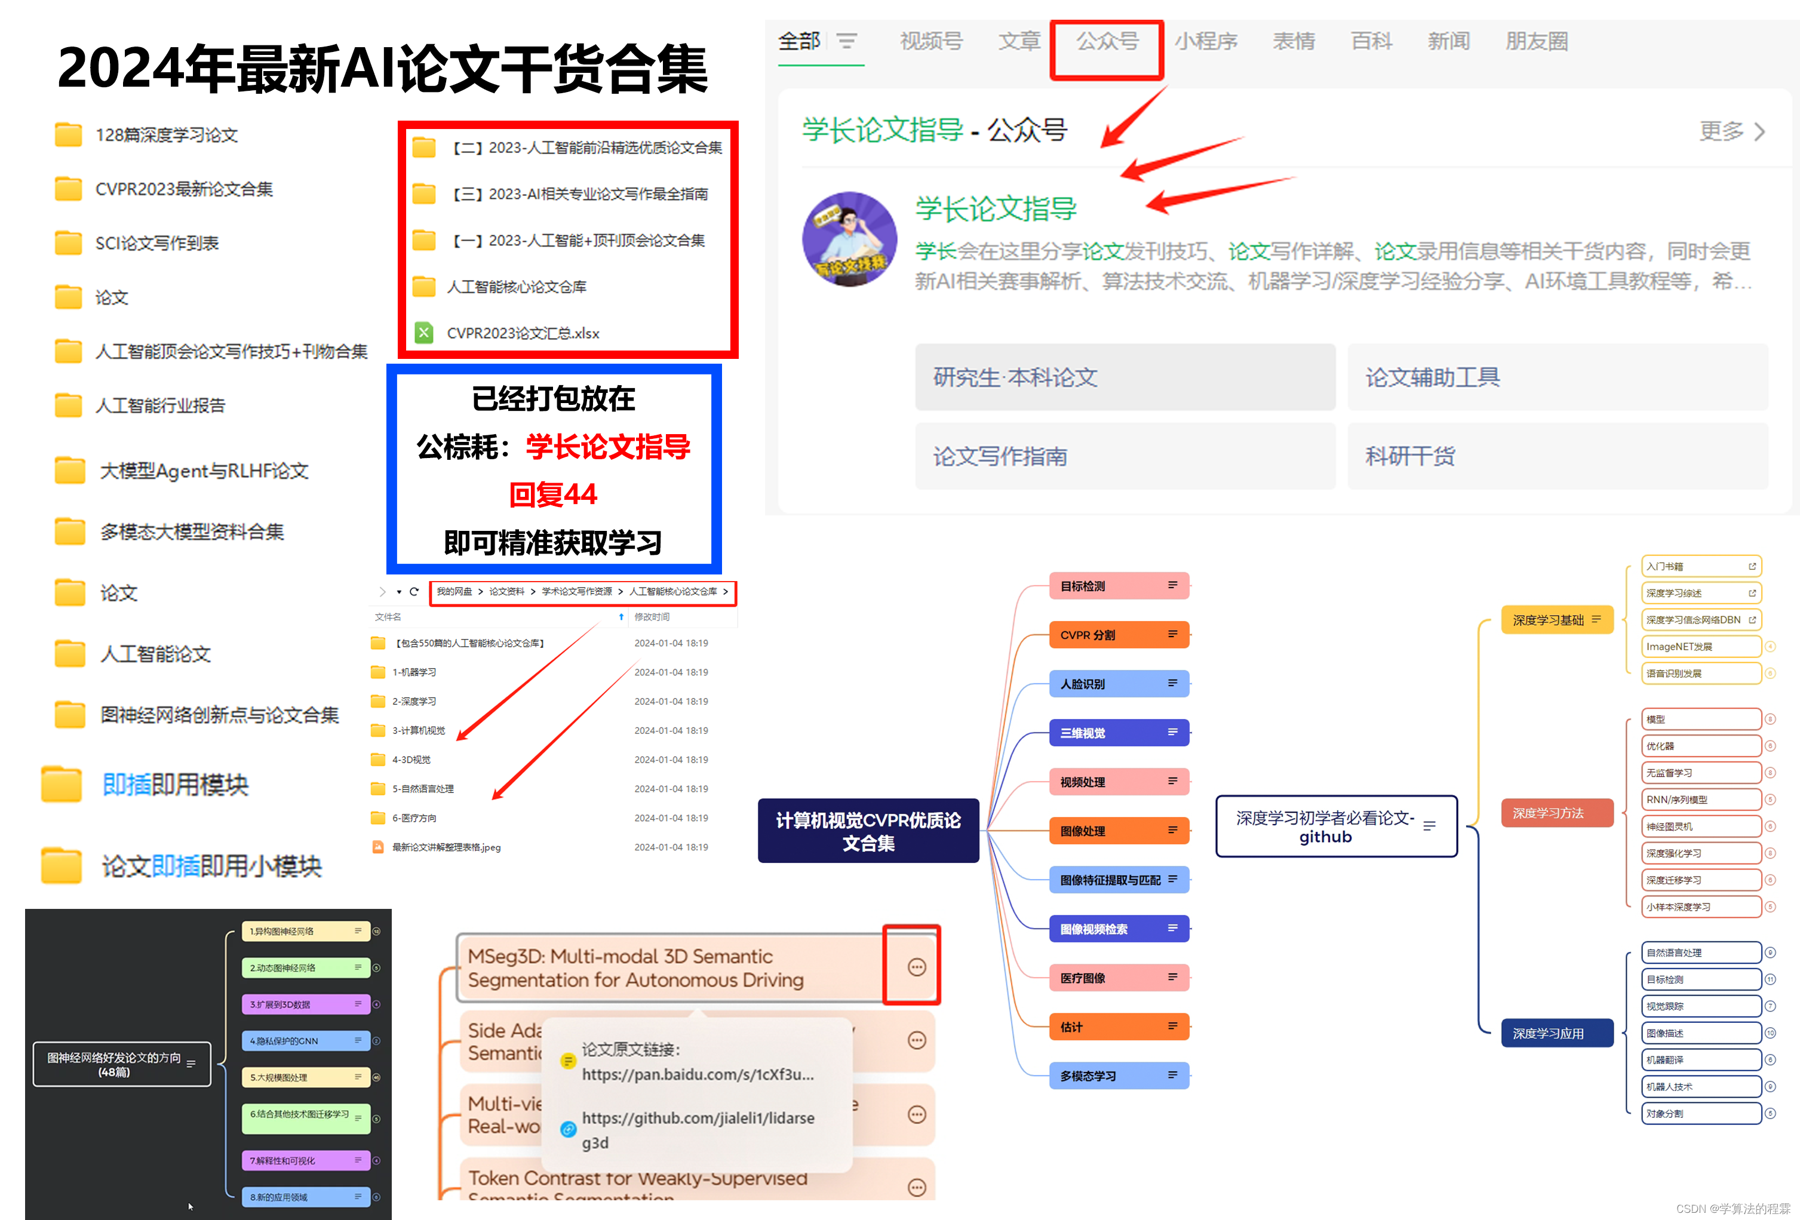Click the filter icon beside 全部
Image resolution: width=1800 pixels, height=1220 pixels.
click(x=847, y=41)
